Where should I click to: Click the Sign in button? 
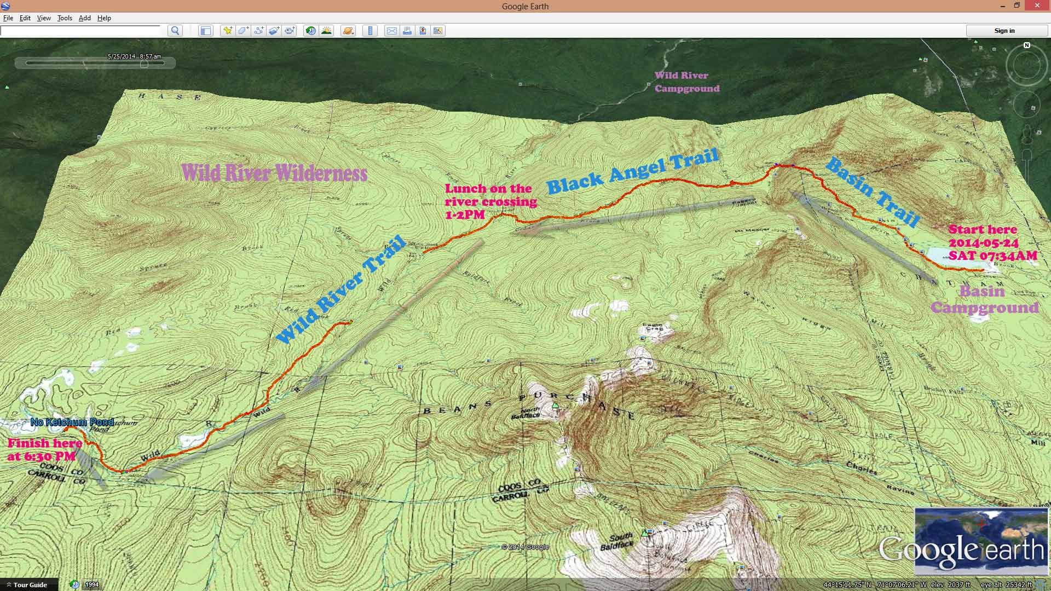click(1004, 31)
